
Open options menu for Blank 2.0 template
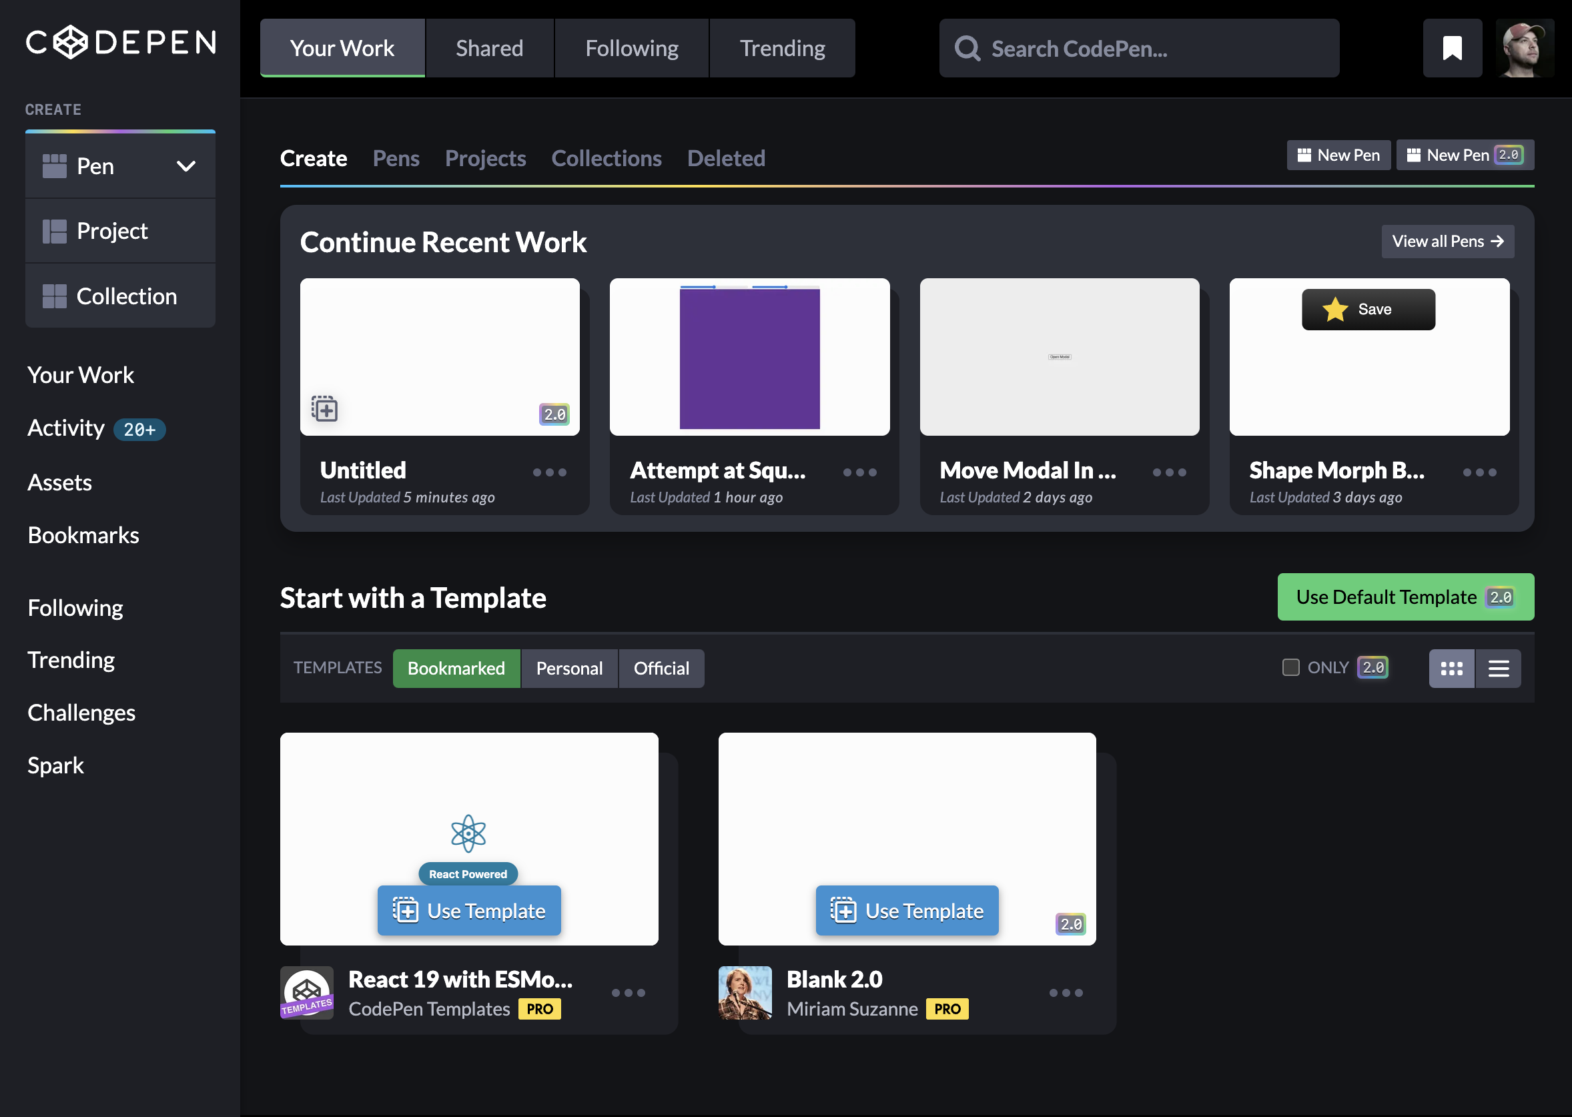1065,993
